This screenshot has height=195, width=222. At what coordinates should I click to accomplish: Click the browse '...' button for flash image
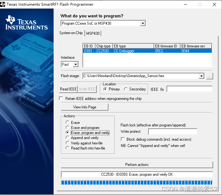click(210, 76)
